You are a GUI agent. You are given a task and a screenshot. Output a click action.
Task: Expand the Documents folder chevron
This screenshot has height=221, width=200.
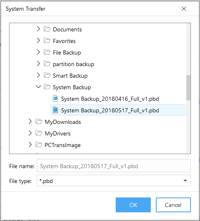pos(38,29)
